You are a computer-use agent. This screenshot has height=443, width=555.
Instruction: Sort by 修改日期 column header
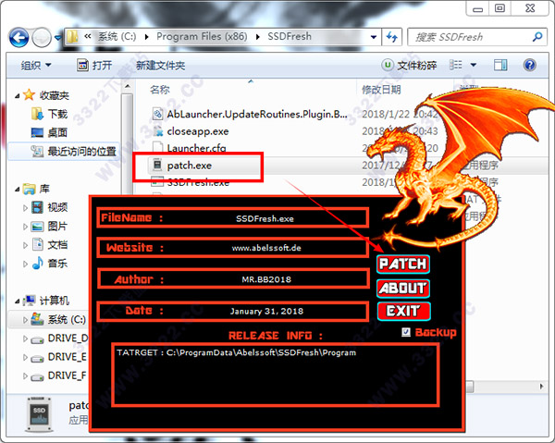pyautogui.click(x=381, y=90)
